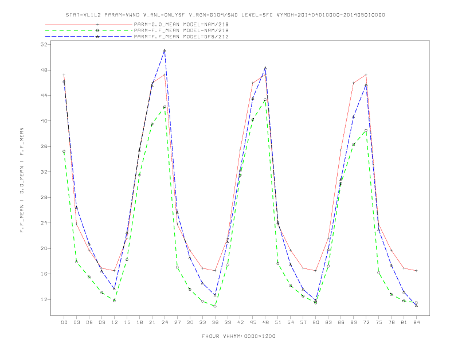The image size is (454, 351).
Task: Click x-axis forecast hour label 81
Action: click(404, 322)
